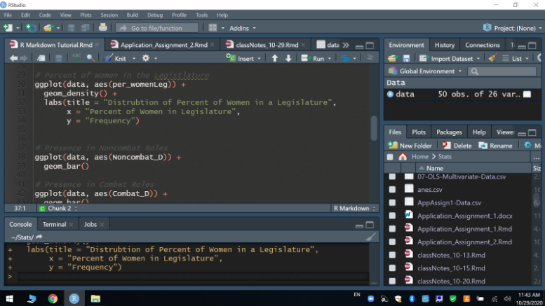The width and height of the screenshot is (545, 306).
Task: Load workspace icon in the Environment pane
Action: coord(392,58)
